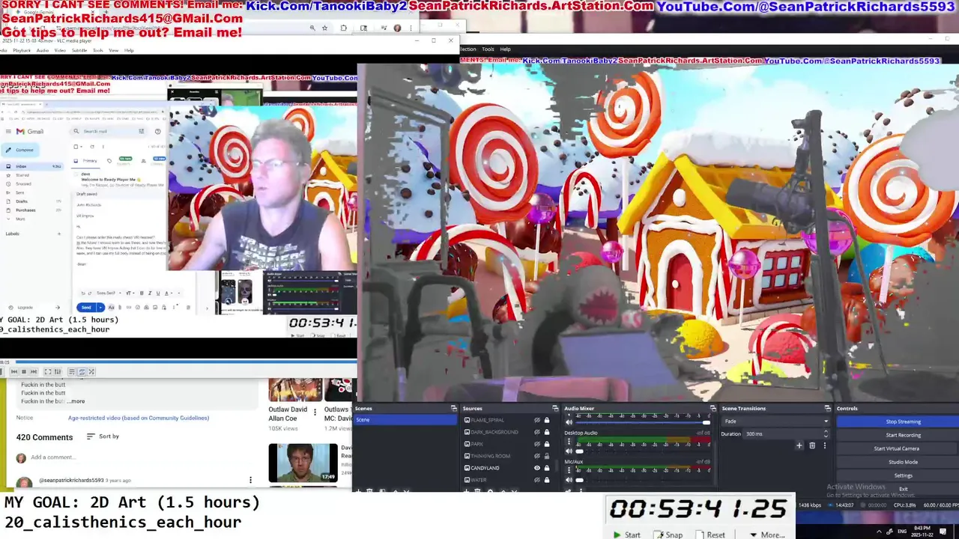Open Mic/Aux options three-dot menu

click(569, 470)
